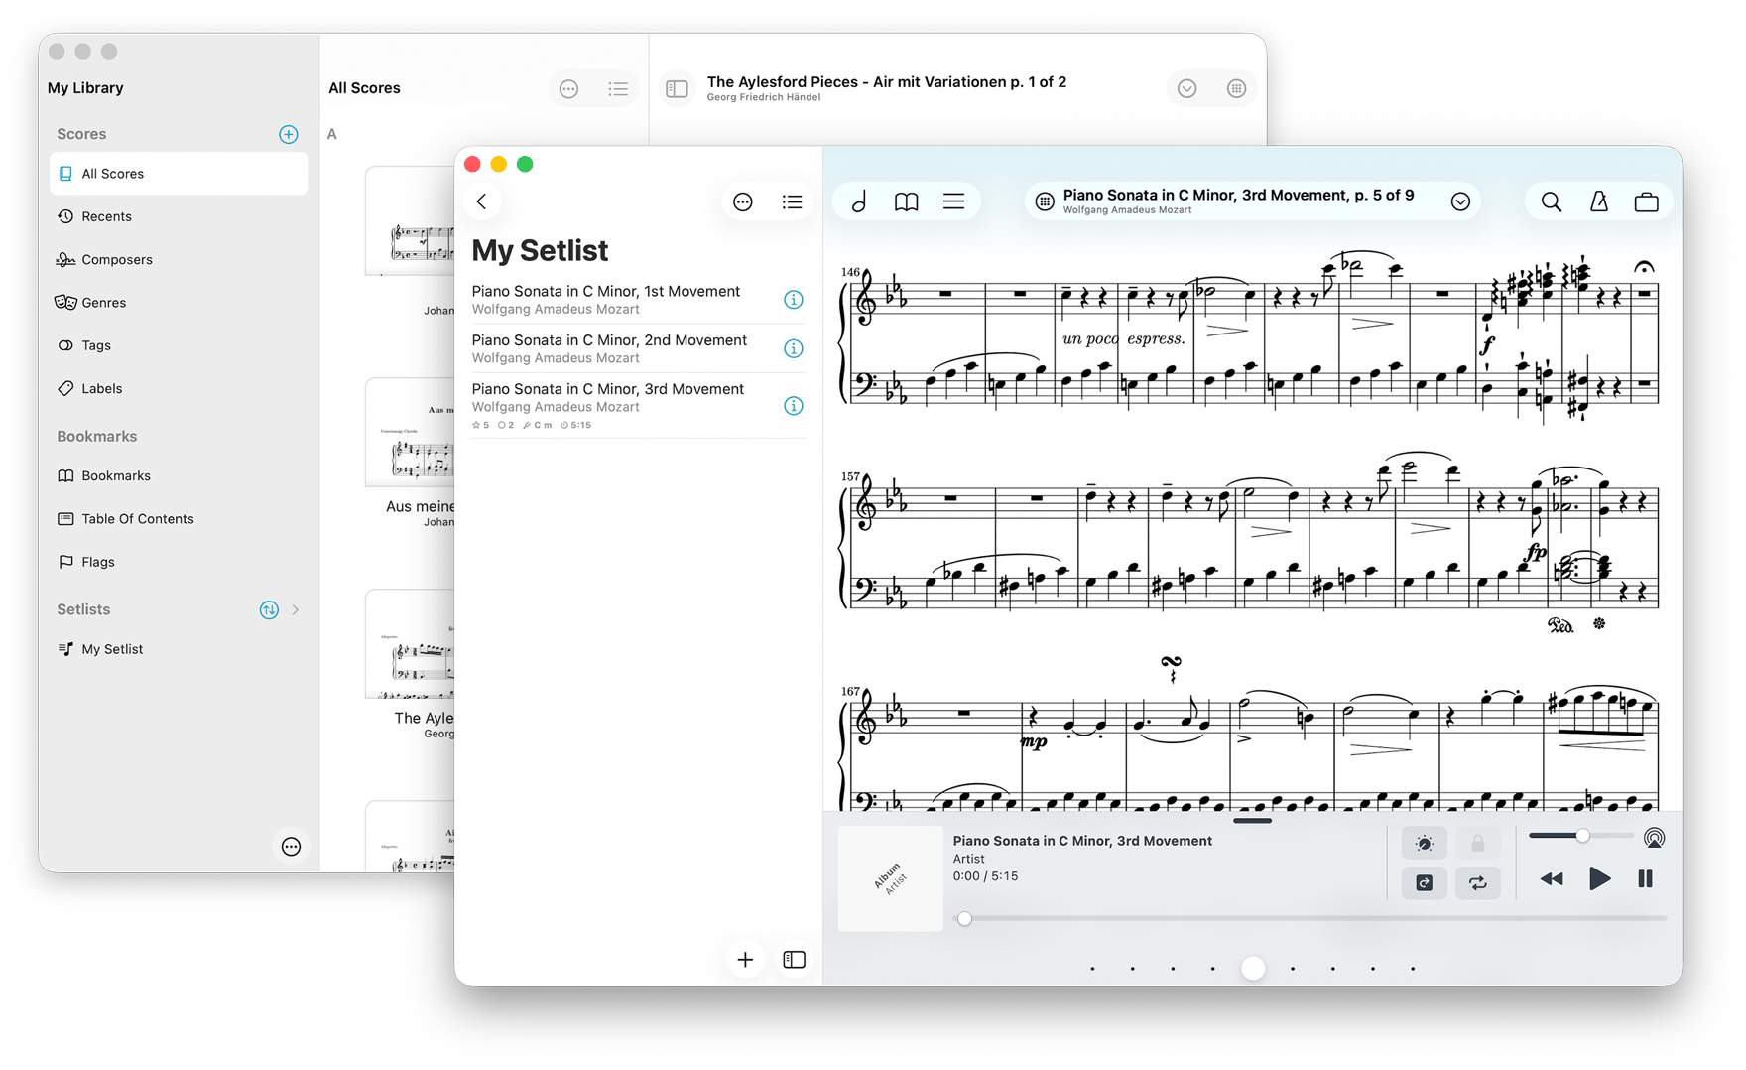Expand title dropdown for Piano Sonata 3rd Movement
Viewport: 1746px width, 1070px height.
coord(1460,201)
